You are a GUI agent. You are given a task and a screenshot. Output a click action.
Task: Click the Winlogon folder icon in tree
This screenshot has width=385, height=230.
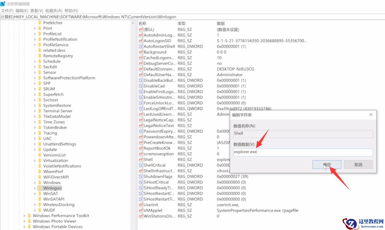click(40, 188)
